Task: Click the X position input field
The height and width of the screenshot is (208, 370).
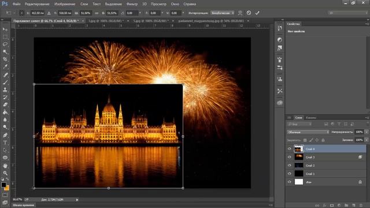Action: (x=38, y=13)
